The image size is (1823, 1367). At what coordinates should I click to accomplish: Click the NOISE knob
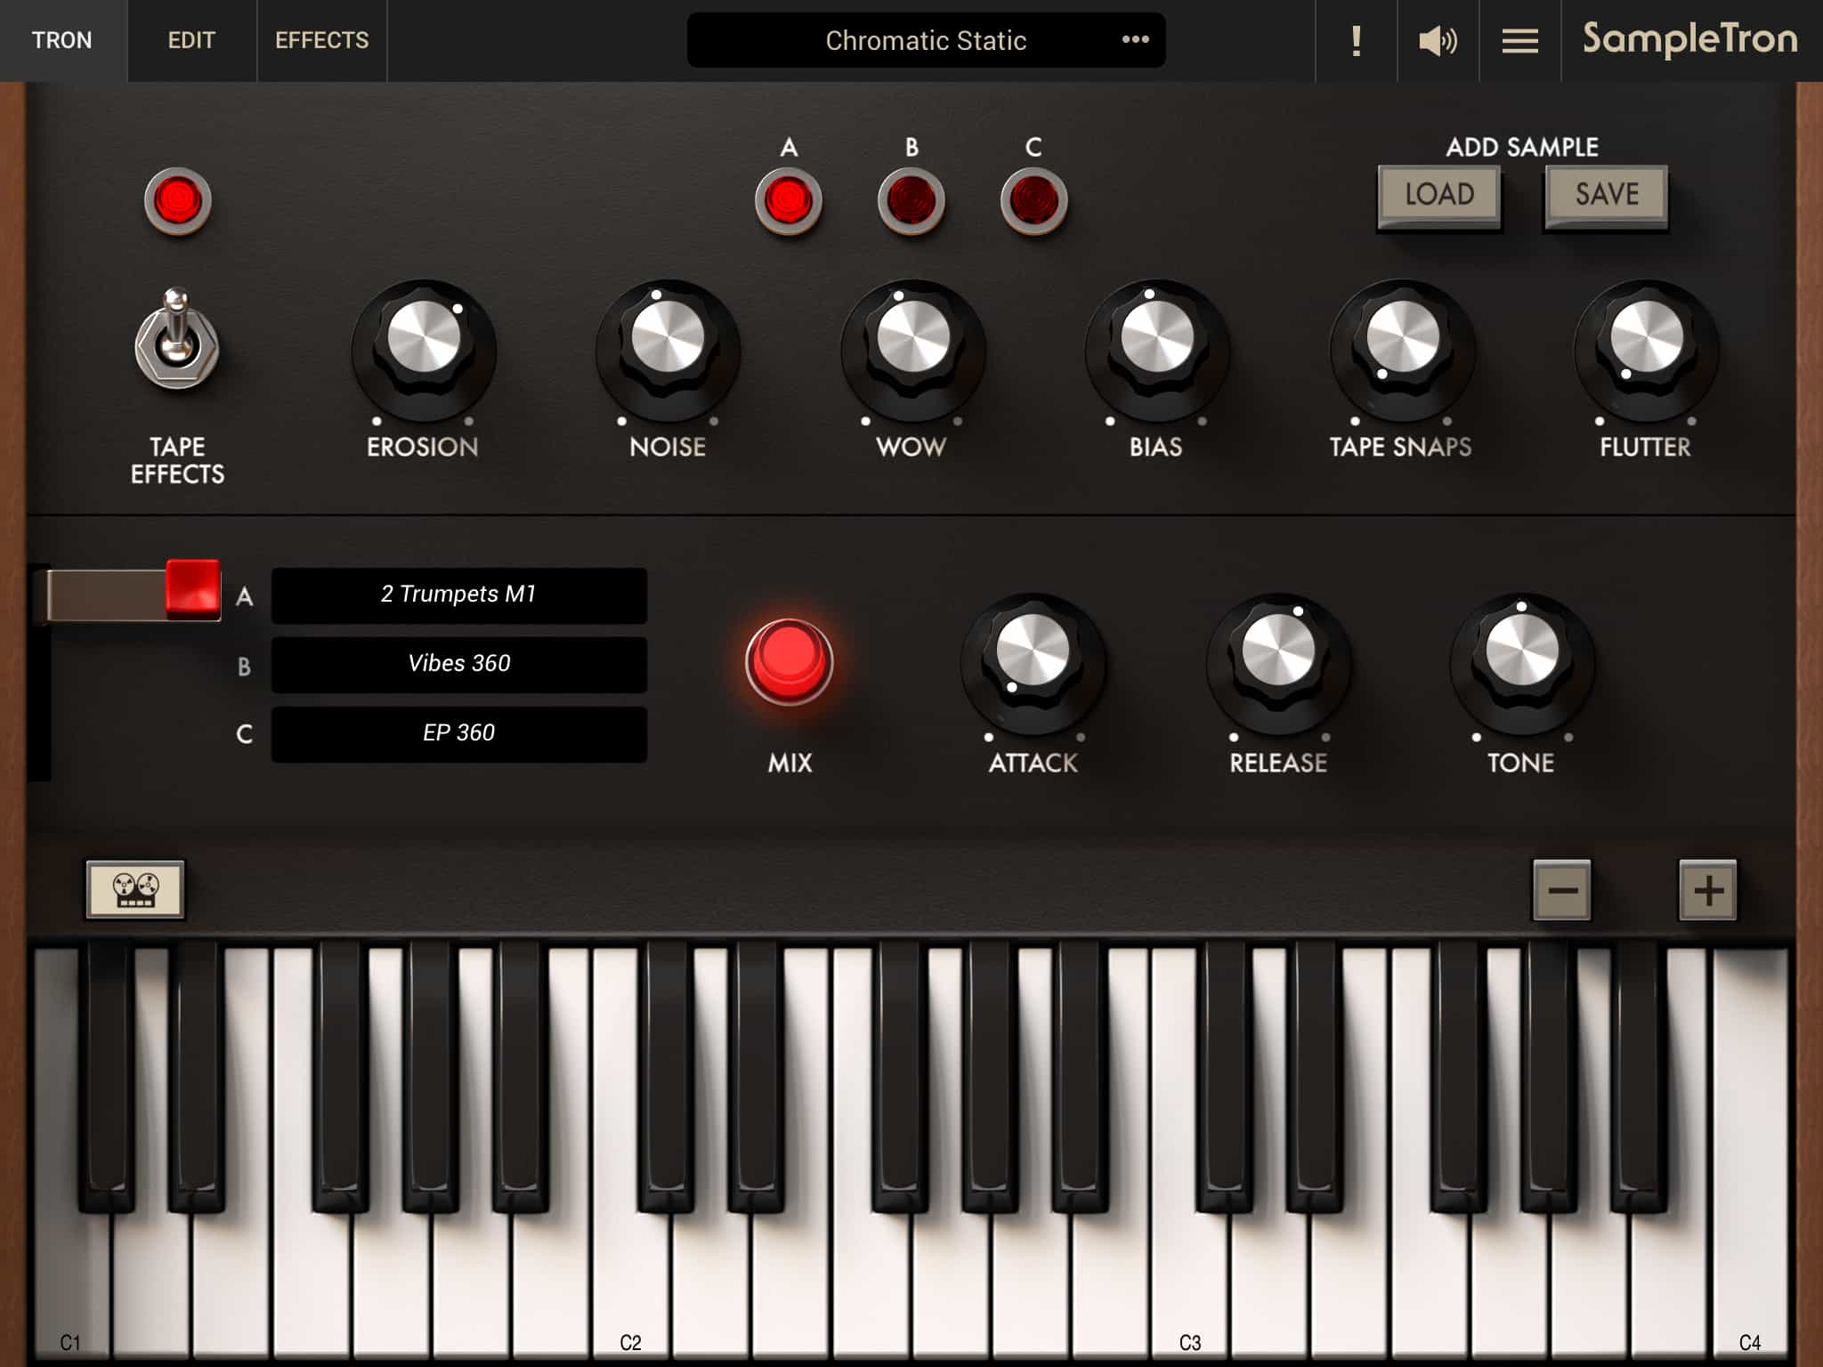coord(668,348)
